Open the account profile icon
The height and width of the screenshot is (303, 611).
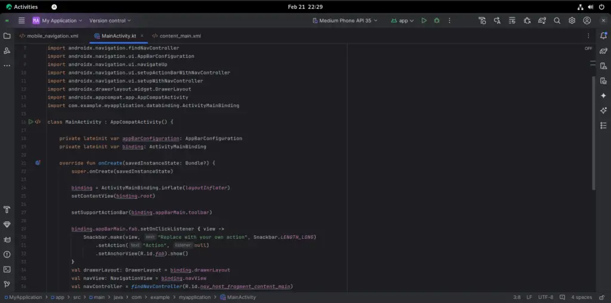[x=587, y=21]
